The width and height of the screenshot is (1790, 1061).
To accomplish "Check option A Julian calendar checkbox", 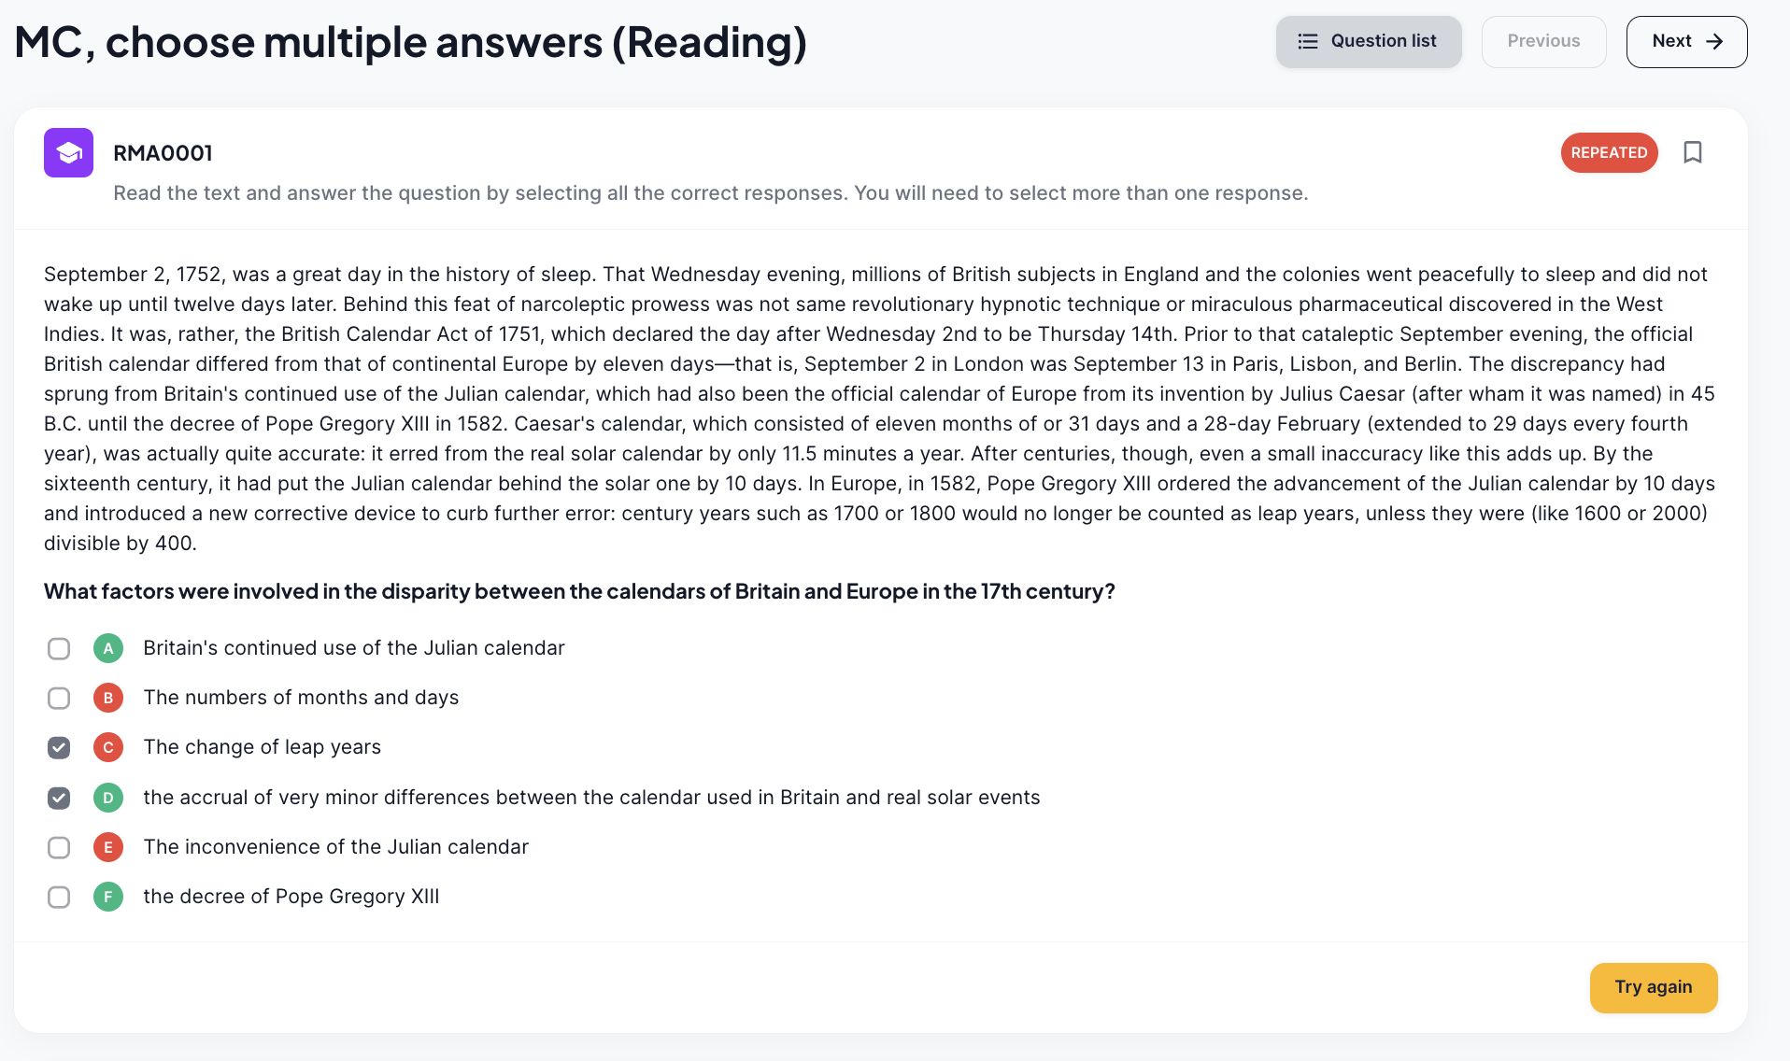I will point(59,648).
